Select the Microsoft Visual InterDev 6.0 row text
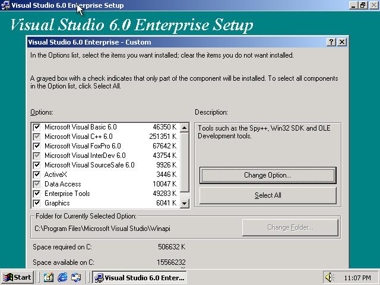This screenshot has width=380, height=285. (x=85, y=156)
